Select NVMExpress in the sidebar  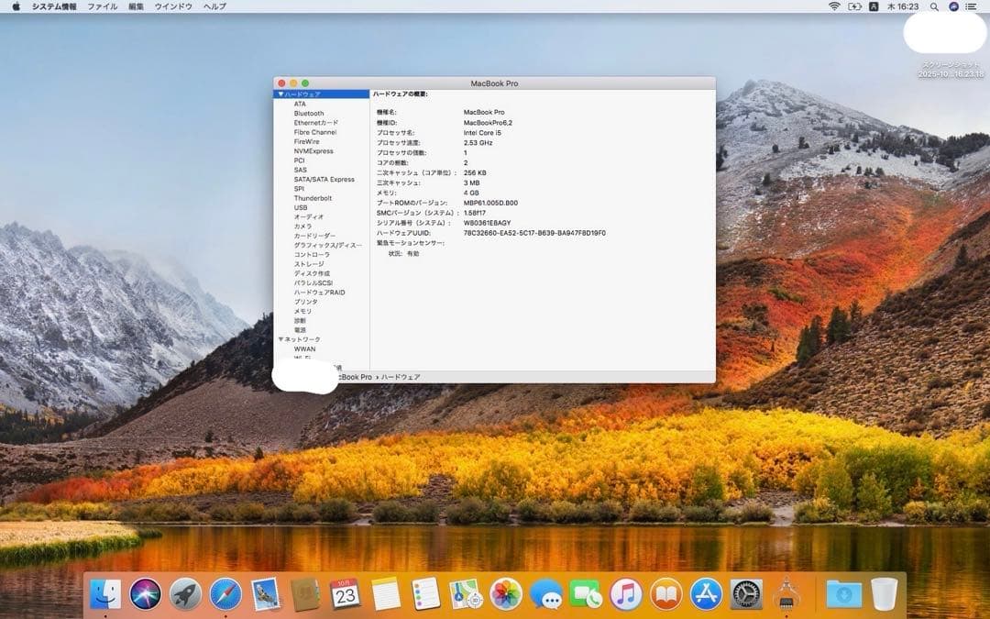[x=313, y=151]
